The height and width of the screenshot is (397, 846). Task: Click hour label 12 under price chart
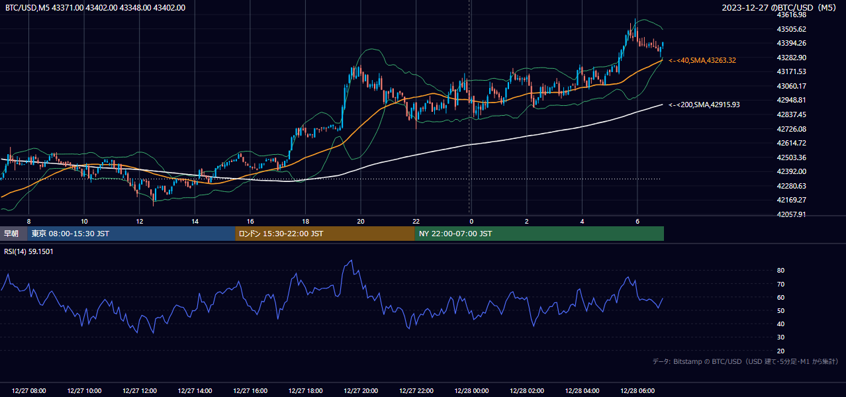[x=140, y=221]
